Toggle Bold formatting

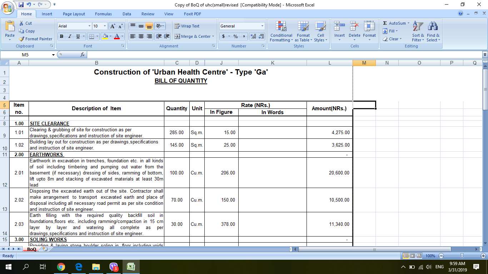pos(61,36)
